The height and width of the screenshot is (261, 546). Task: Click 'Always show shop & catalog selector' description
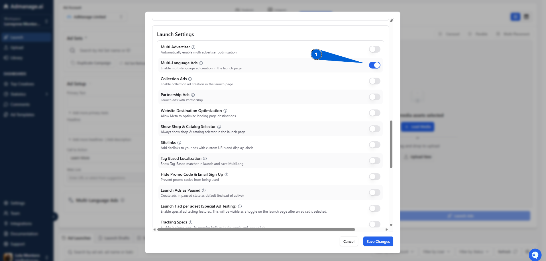point(203,132)
